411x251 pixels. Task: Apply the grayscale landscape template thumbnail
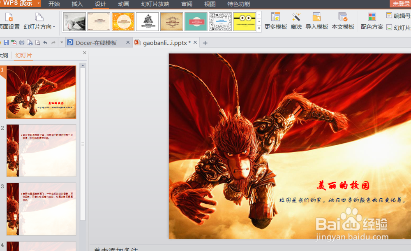[x=74, y=21]
